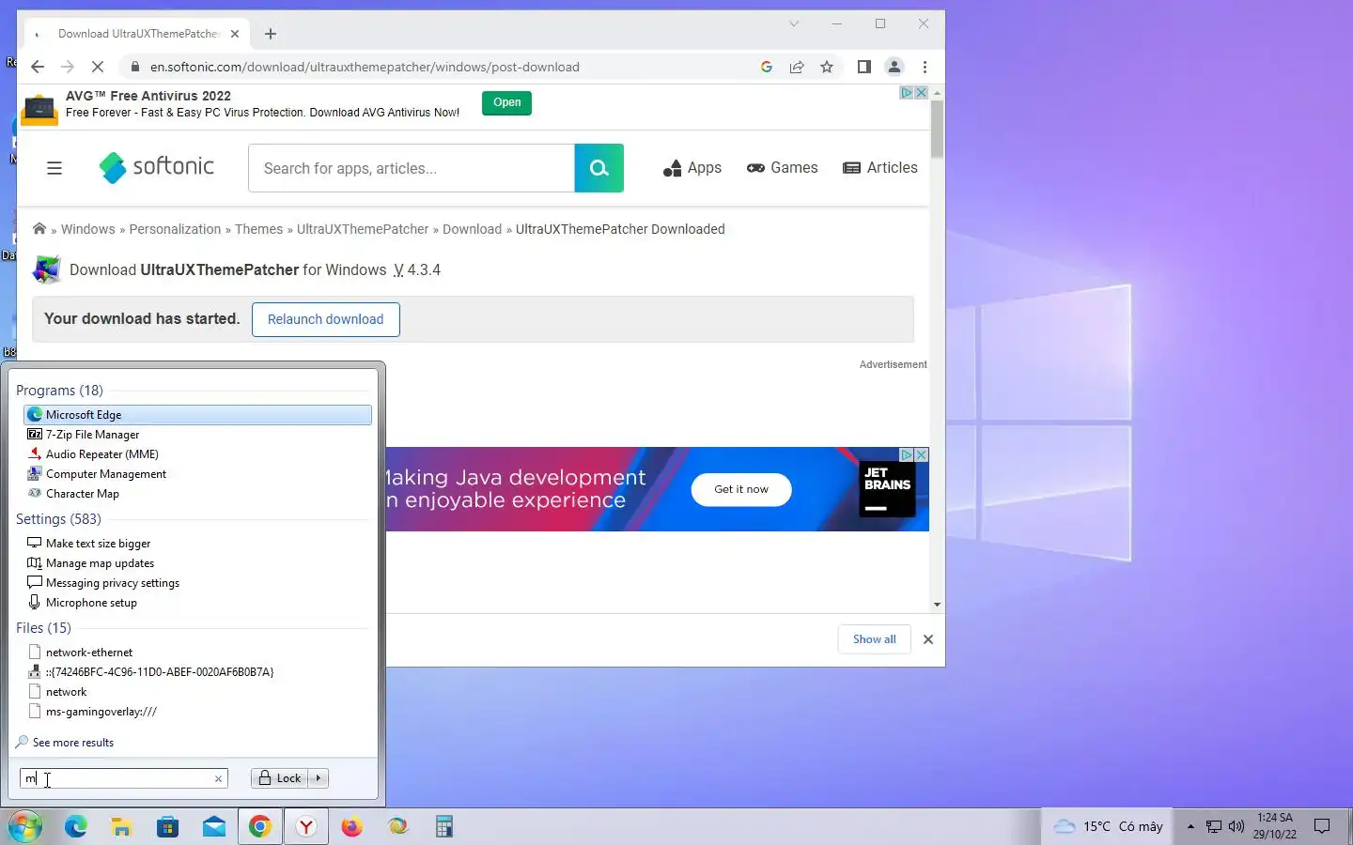Close the Download UltraUXThemePatcher tab
The image size is (1353, 845).
235,34
